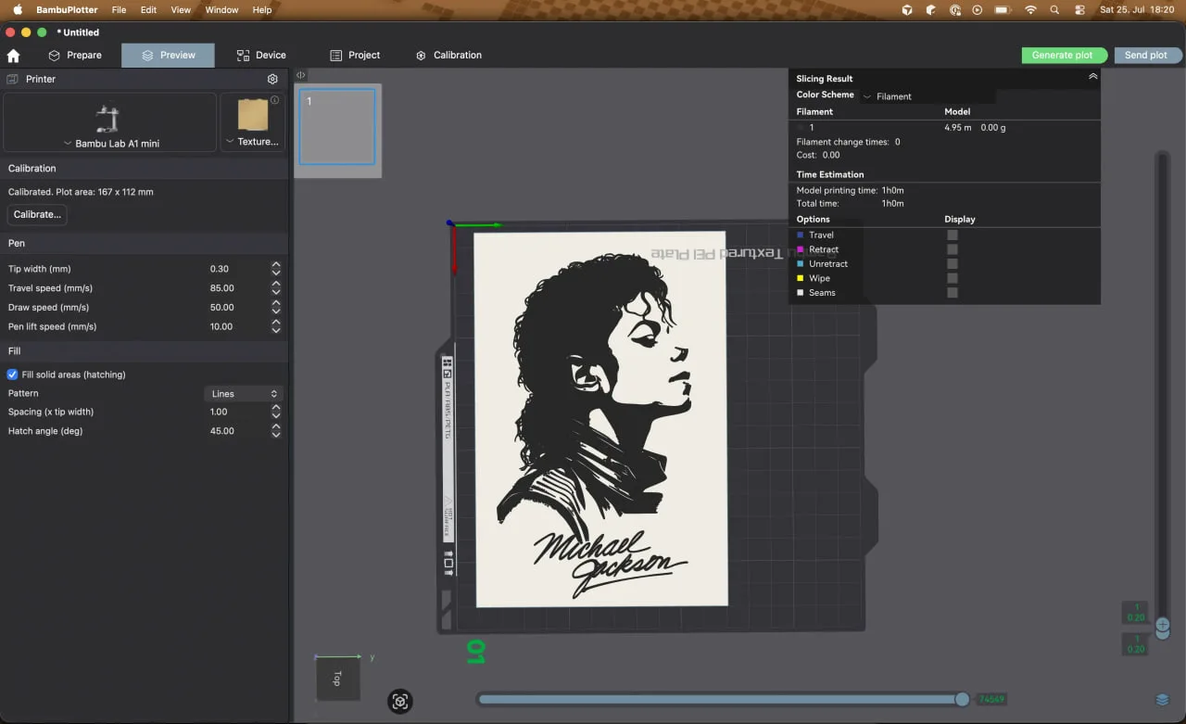Click the circular lock icon in menu bar
1186x724 pixels.
pos(955,10)
